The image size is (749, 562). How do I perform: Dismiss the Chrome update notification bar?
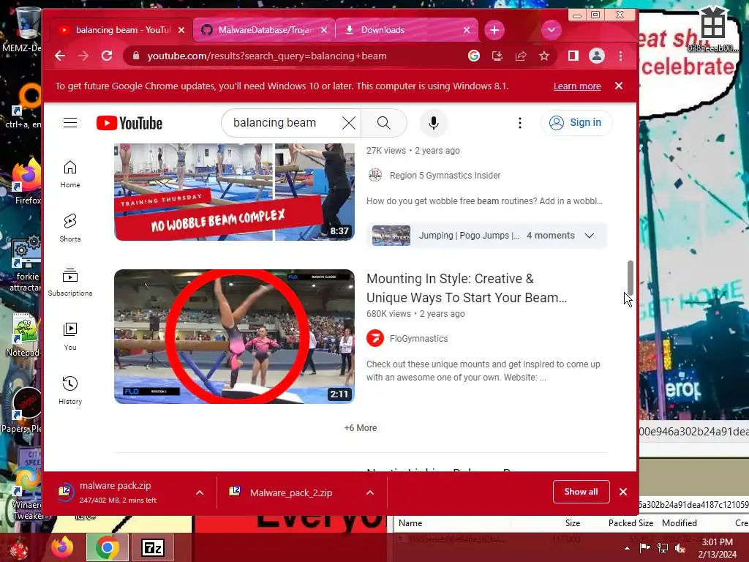pyautogui.click(x=619, y=86)
